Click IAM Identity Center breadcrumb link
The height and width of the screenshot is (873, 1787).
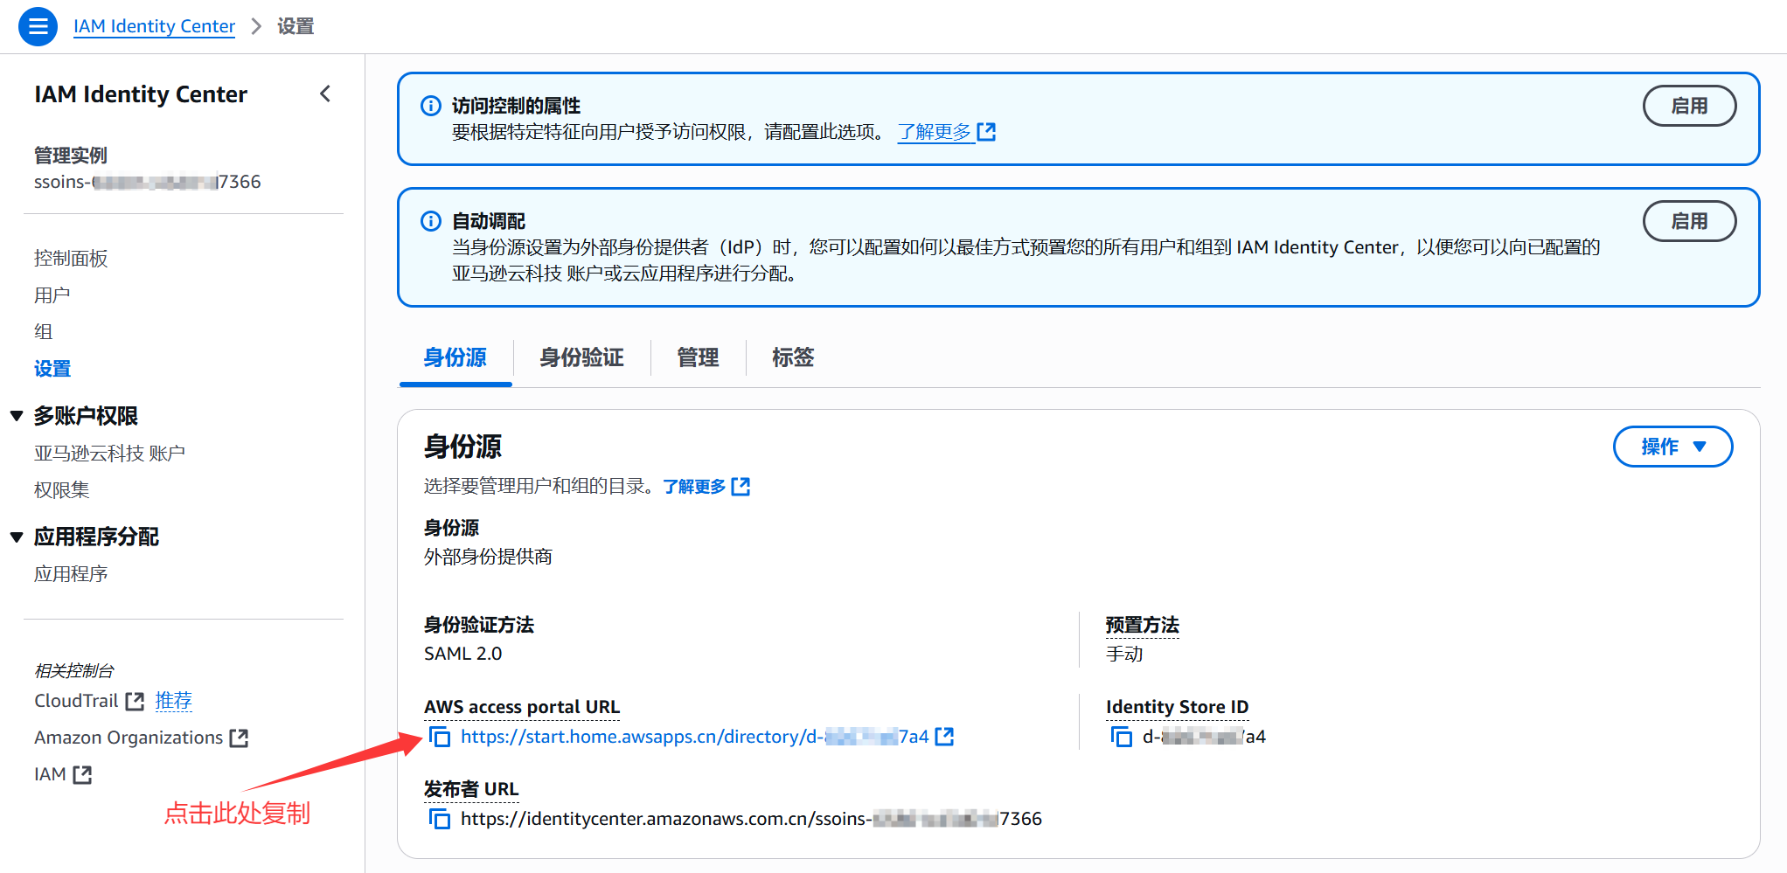tap(154, 26)
